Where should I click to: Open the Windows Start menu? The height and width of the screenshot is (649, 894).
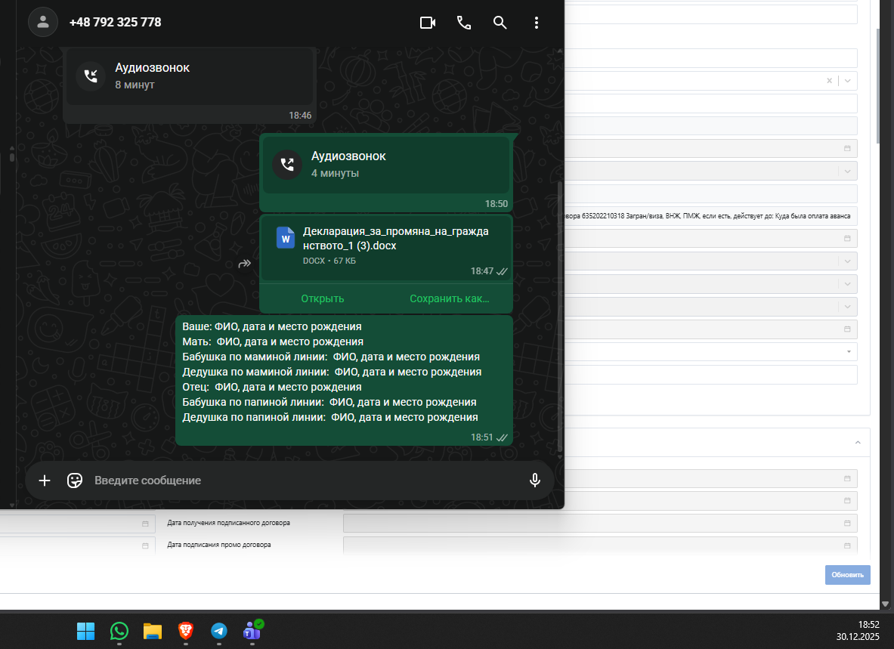85,631
